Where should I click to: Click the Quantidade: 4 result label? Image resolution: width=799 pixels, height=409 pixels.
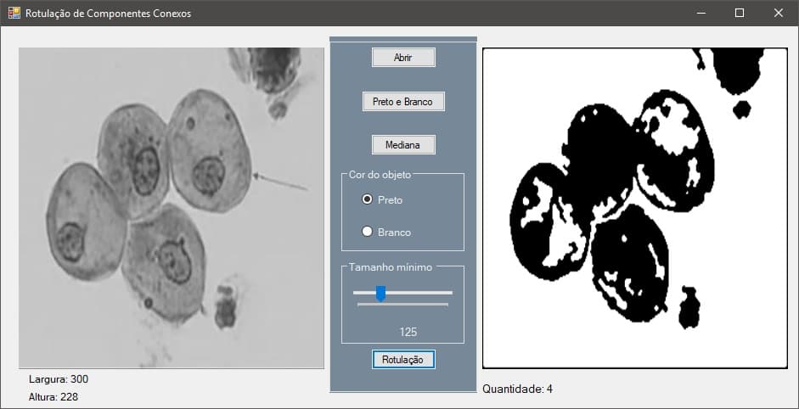tap(517, 389)
